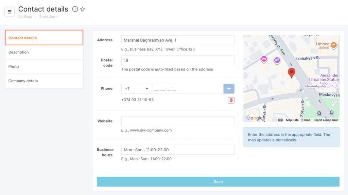The height and width of the screenshot is (195, 348).
Task: Open Report a map error link
Action: (x=326, y=120)
